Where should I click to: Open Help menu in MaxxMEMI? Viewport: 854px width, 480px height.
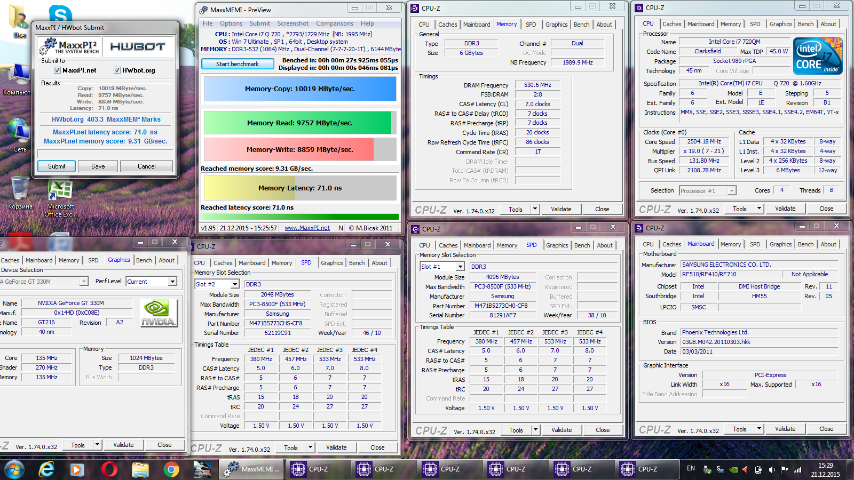367,23
